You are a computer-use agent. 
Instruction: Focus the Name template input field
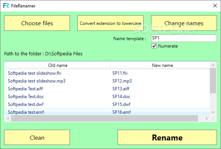[184, 38]
